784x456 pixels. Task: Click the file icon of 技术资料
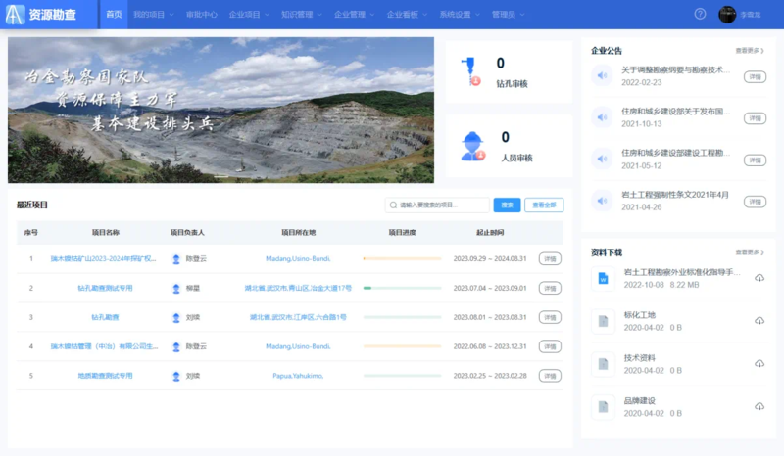point(603,364)
